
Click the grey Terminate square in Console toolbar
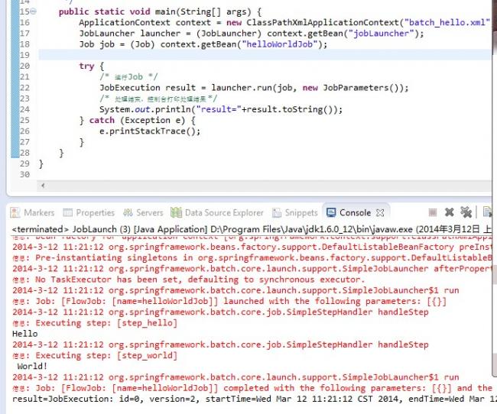pyautogui.click(x=433, y=213)
